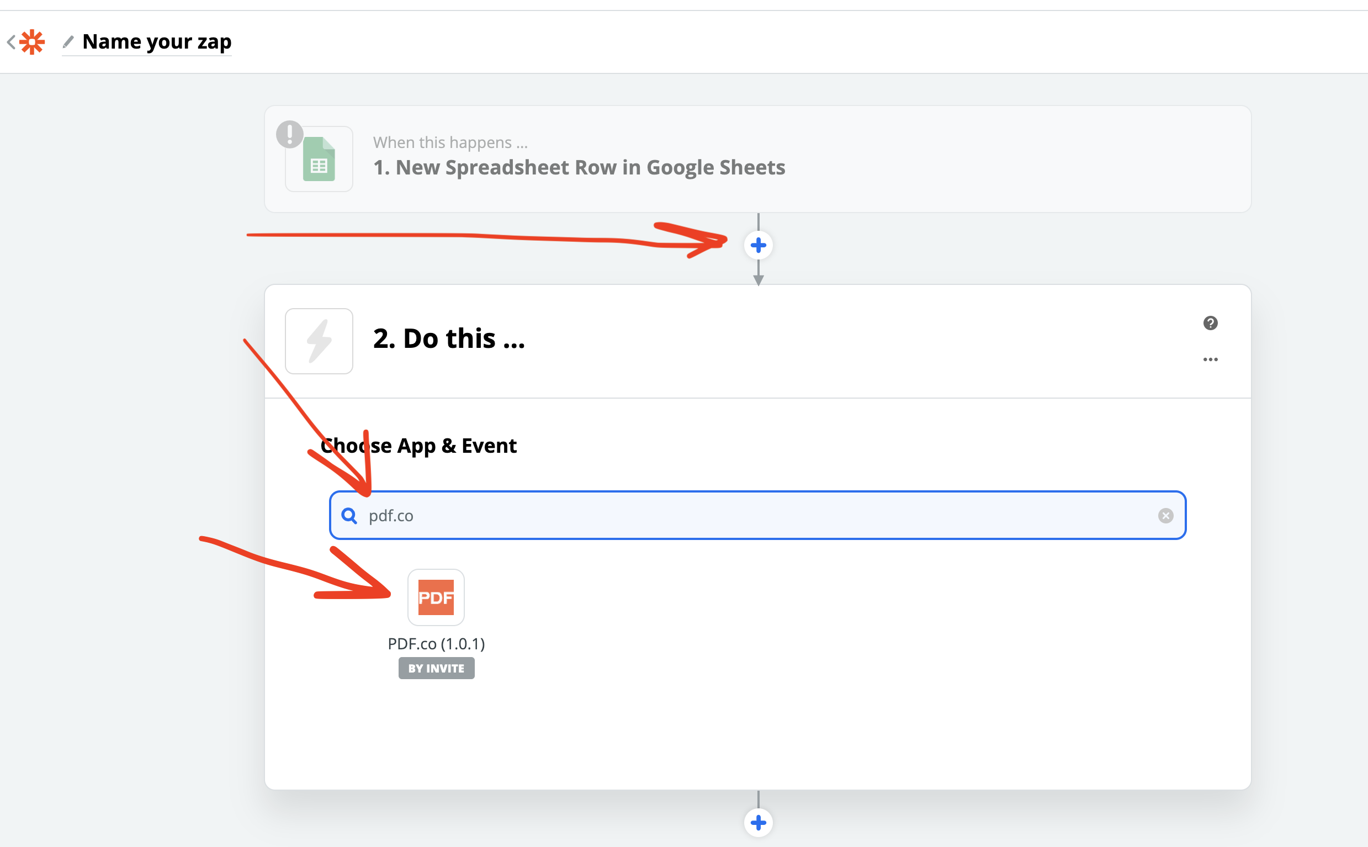Viewport: 1368px width, 847px height.
Task: Click the 'BY INVITE' badge
Action: point(436,668)
